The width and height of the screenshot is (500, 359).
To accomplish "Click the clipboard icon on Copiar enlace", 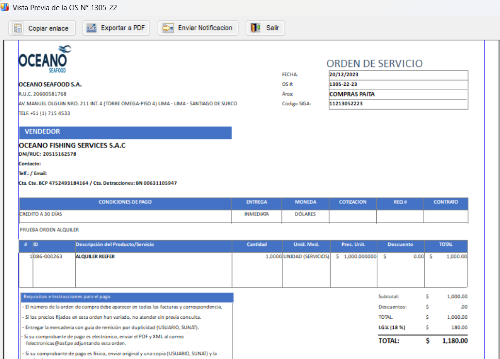I will pos(18,28).
